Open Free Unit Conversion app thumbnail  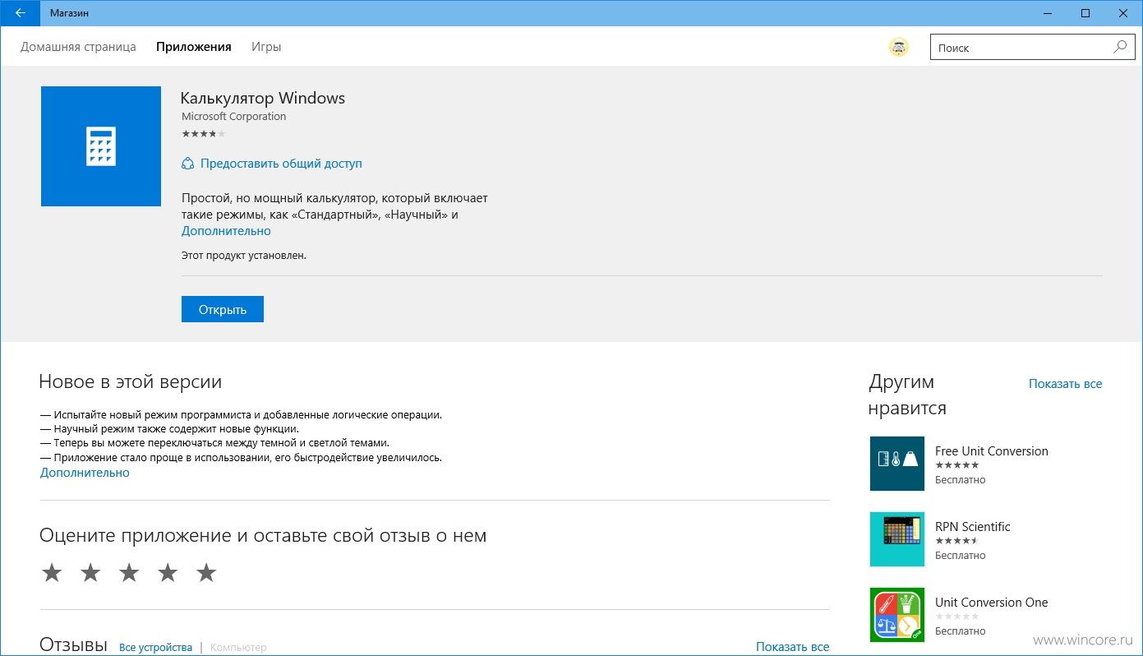point(897,464)
